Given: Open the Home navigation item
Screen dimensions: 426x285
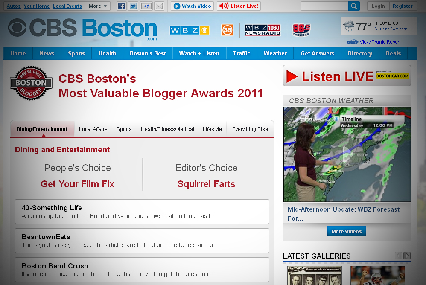Looking at the screenshot, I should click(x=18, y=53).
